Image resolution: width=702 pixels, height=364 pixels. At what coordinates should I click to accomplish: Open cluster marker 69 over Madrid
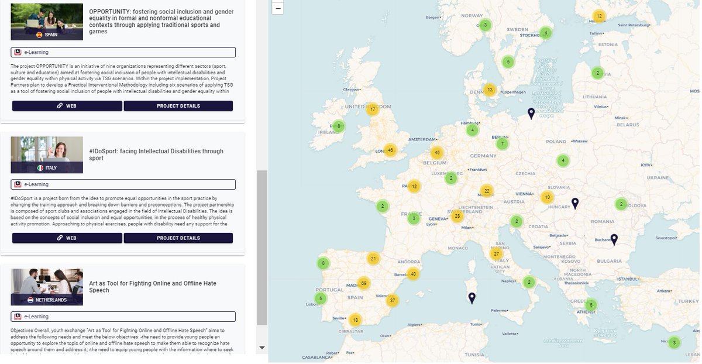coord(364,283)
